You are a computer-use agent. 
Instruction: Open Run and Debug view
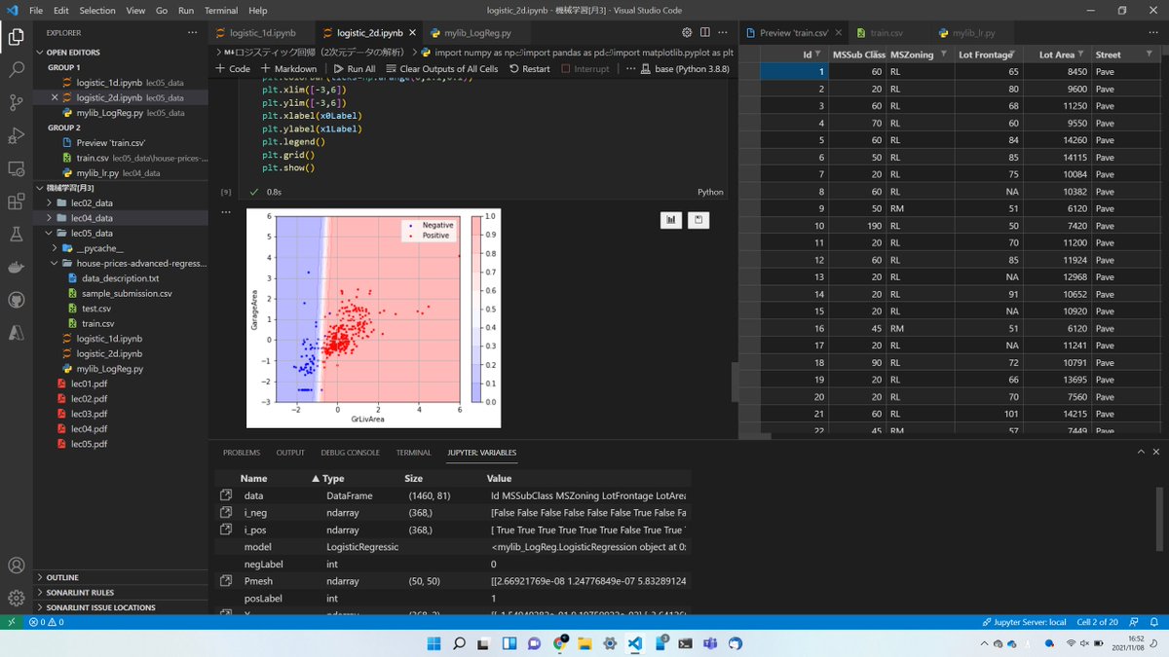(x=16, y=135)
